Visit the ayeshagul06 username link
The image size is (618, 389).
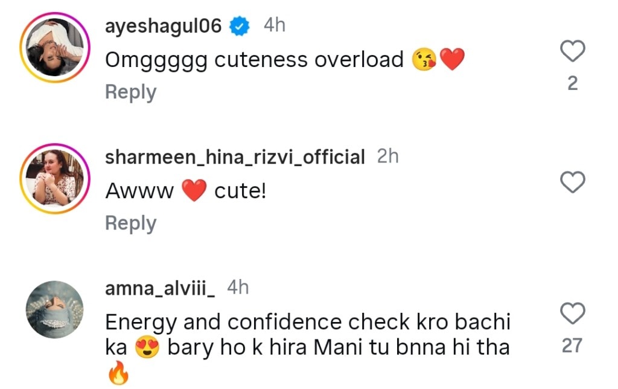pyautogui.click(x=164, y=27)
